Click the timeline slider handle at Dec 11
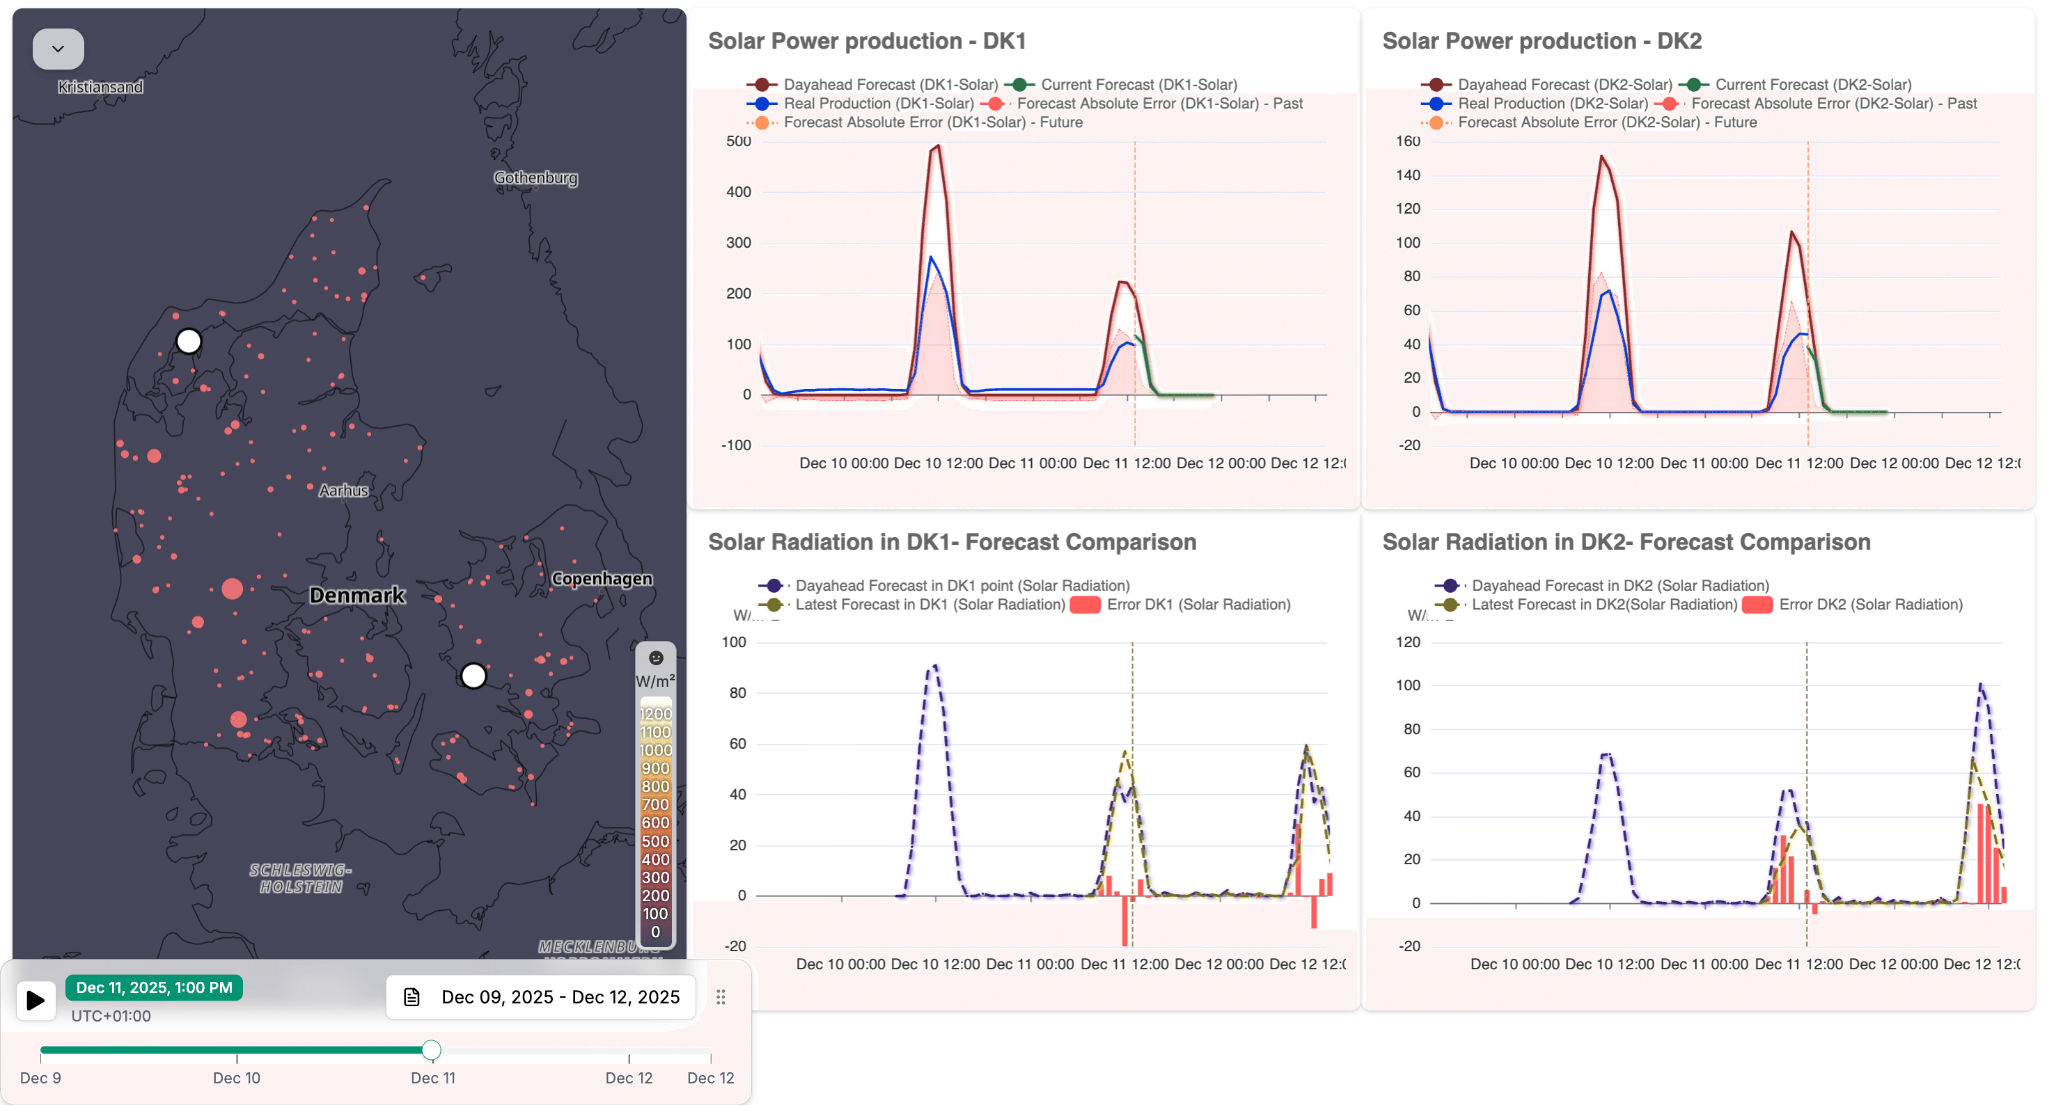This screenshot has width=2047, height=1105. pos(432,1049)
